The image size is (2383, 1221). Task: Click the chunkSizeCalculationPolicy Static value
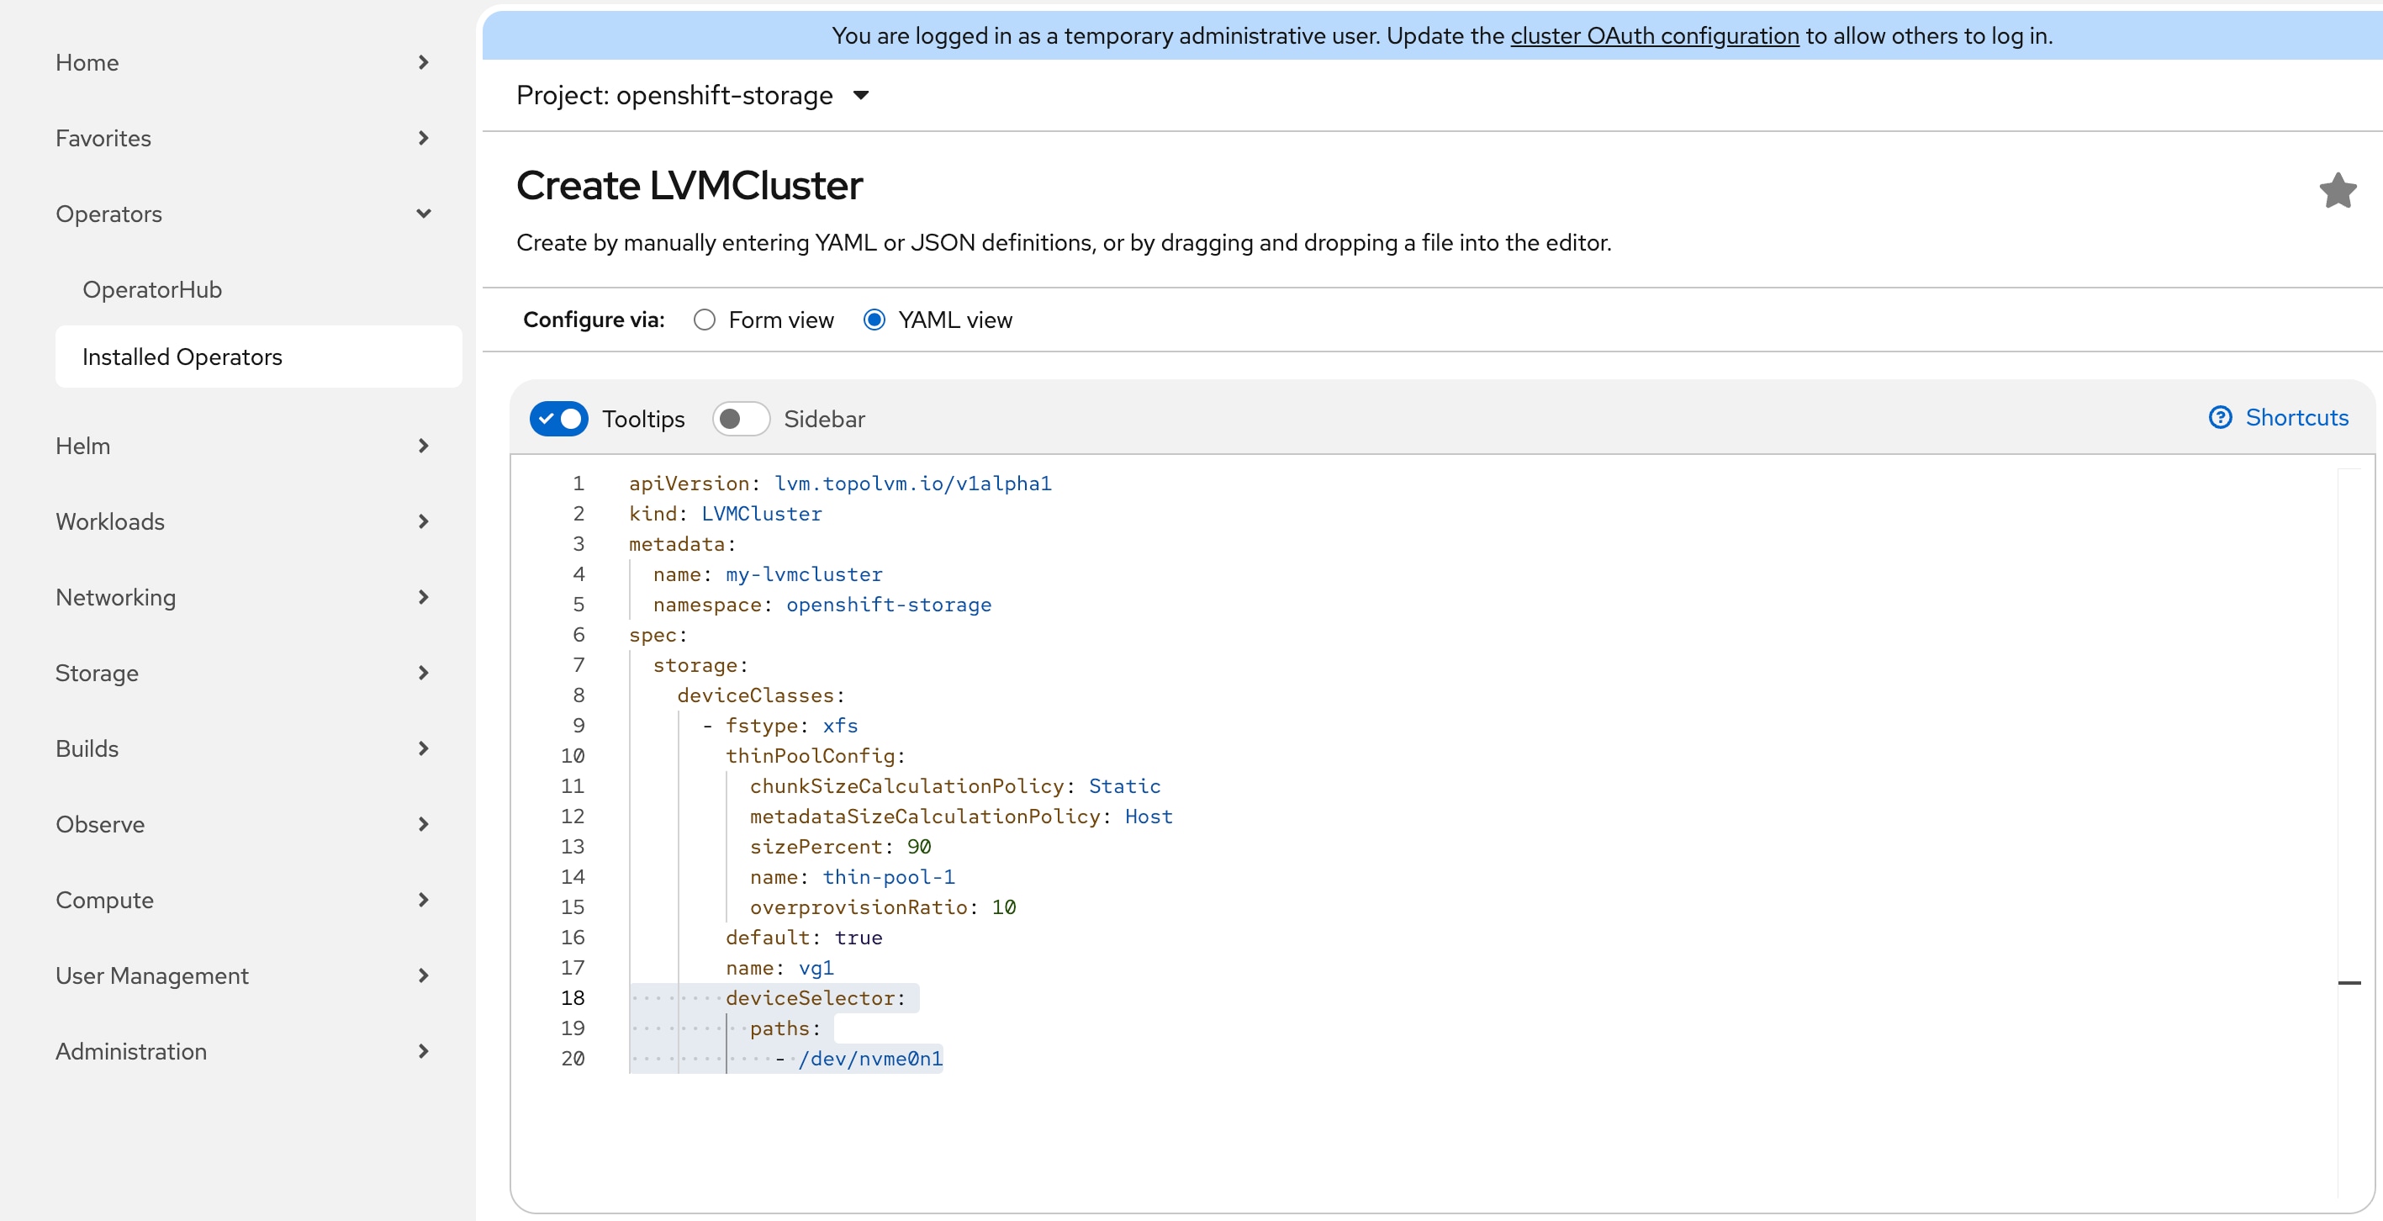tap(1124, 787)
